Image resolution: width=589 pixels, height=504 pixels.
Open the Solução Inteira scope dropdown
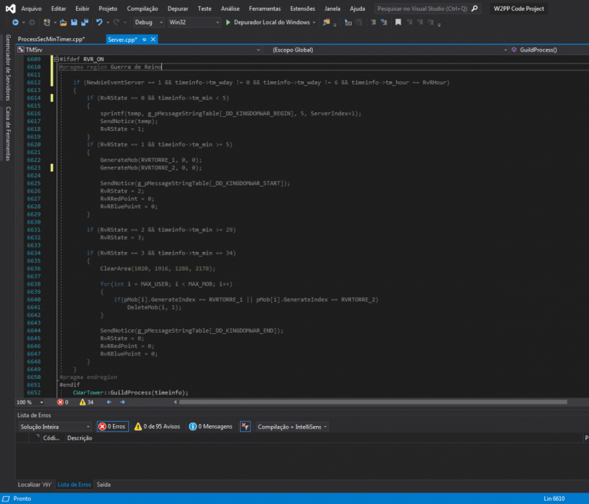pos(55,427)
